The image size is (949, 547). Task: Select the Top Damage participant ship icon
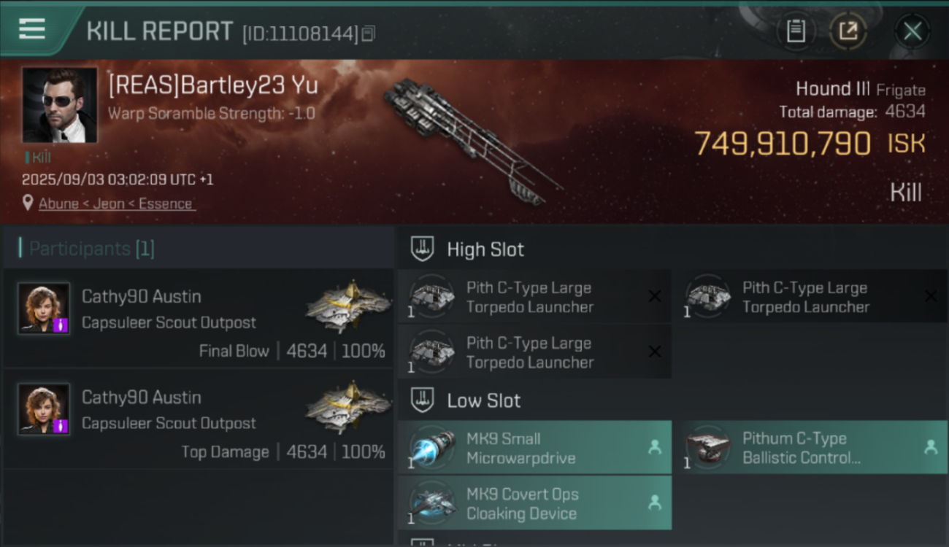pyautogui.click(x=347, y=407)
